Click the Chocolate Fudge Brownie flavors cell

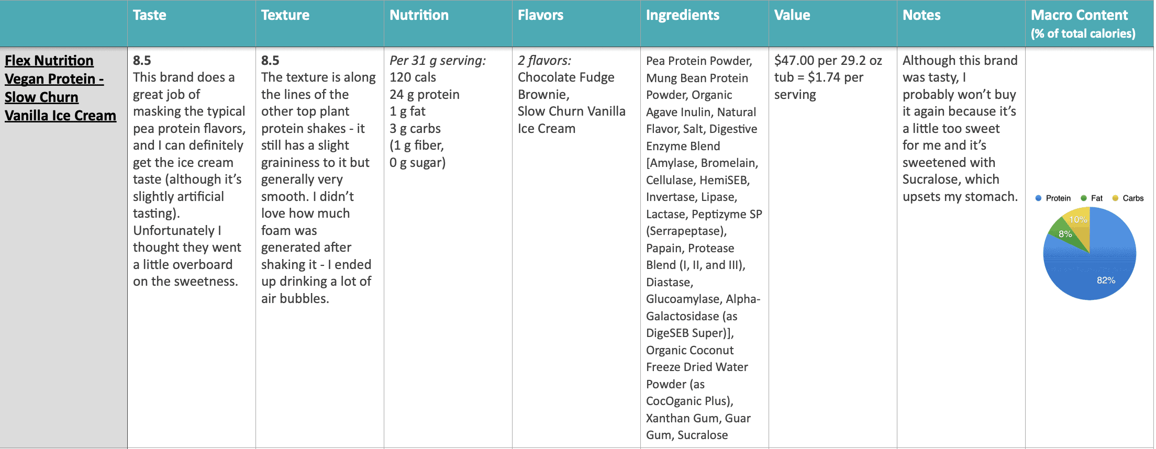(x=576, y=248)
